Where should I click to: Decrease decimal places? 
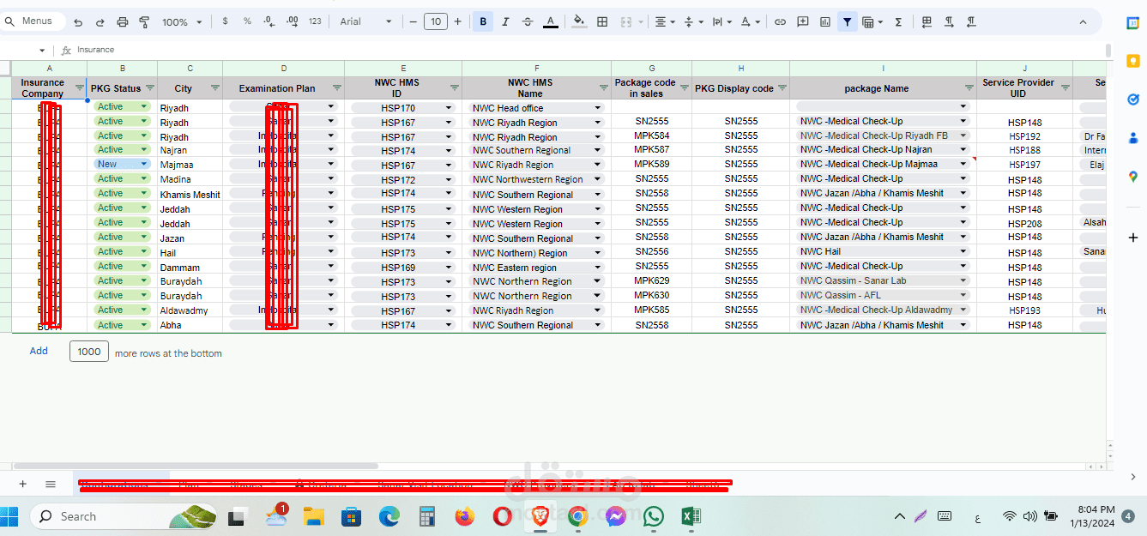[x=269, y=21]
